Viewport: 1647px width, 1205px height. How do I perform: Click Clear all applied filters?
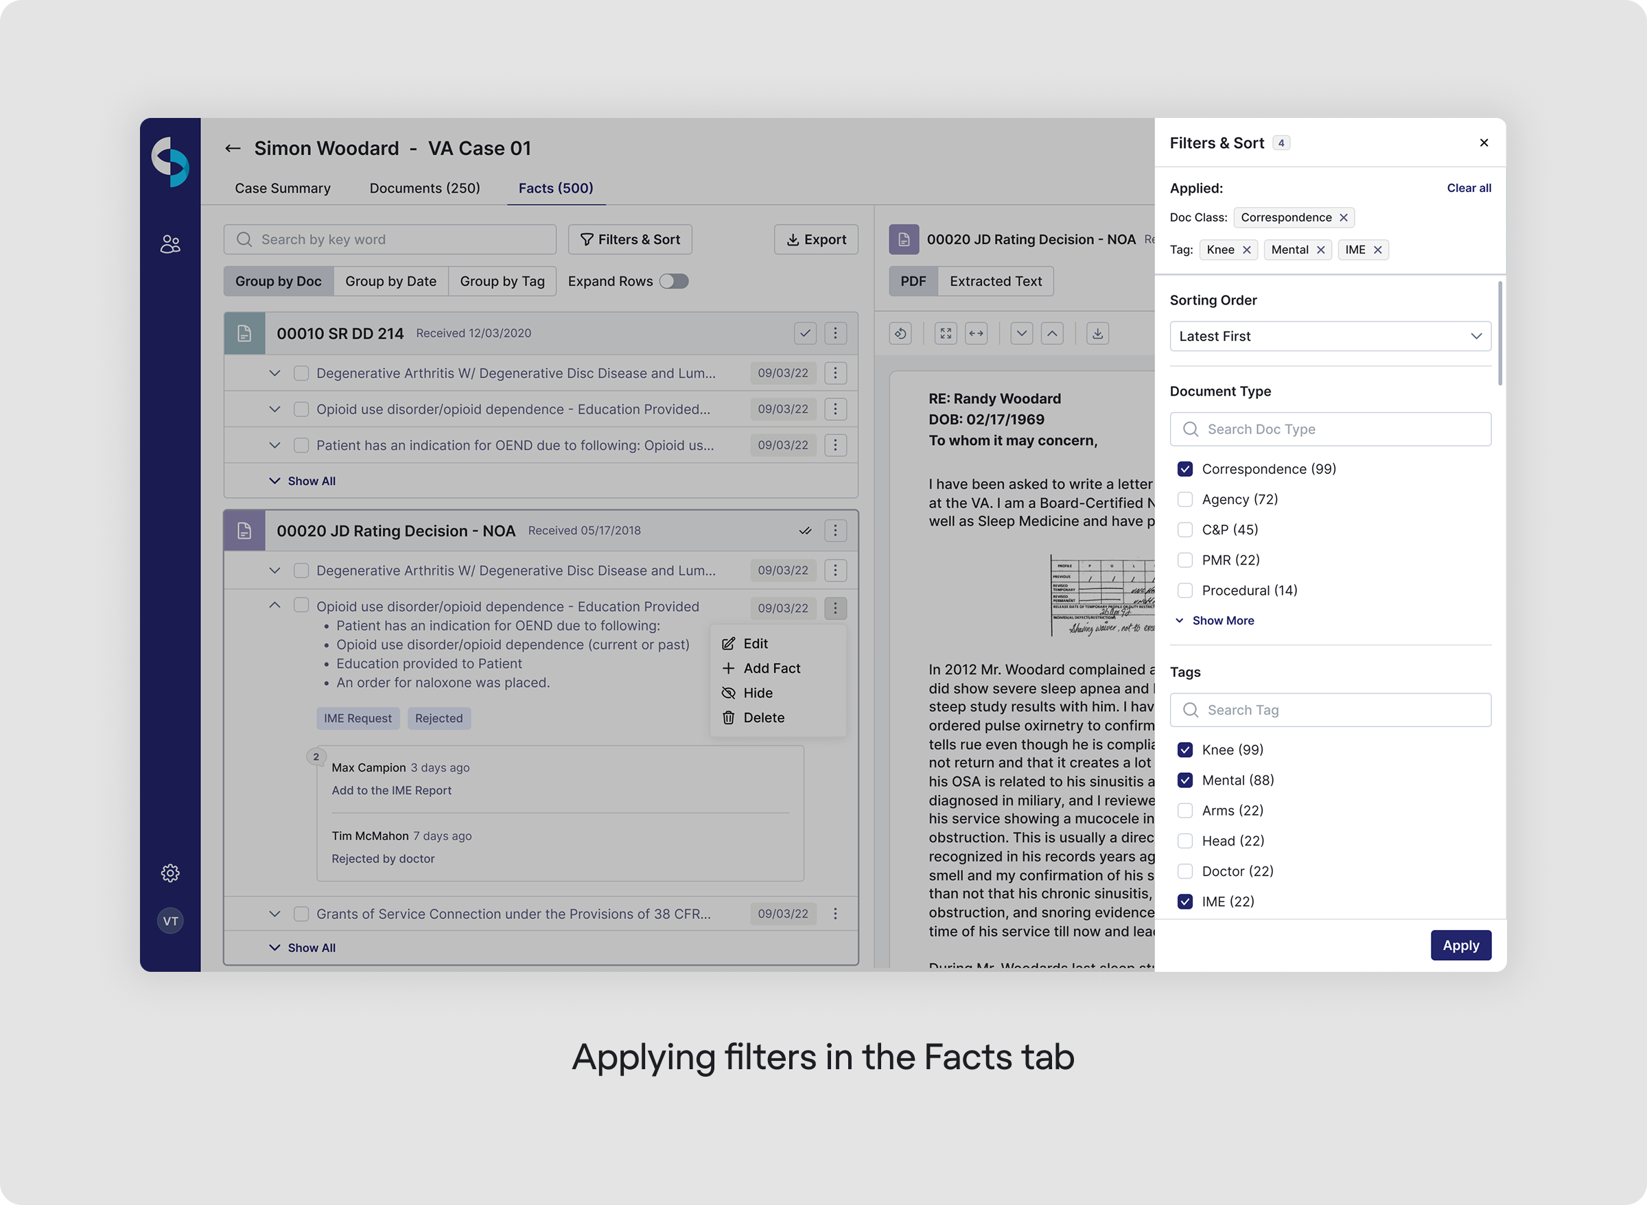[1468, 188]
